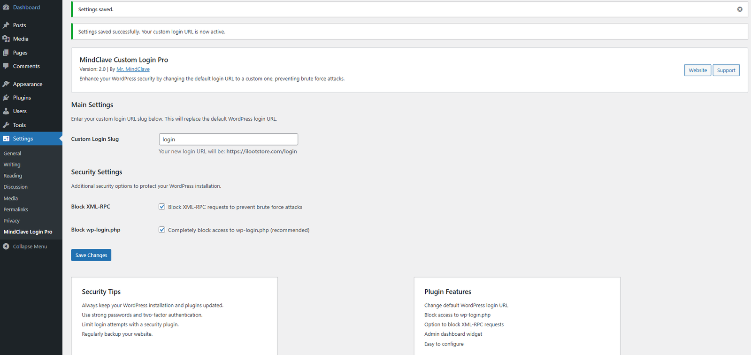Open MindClave Login Pro submenu item
The width and height of the screenshot is (751, 355).
pos(28,232)
